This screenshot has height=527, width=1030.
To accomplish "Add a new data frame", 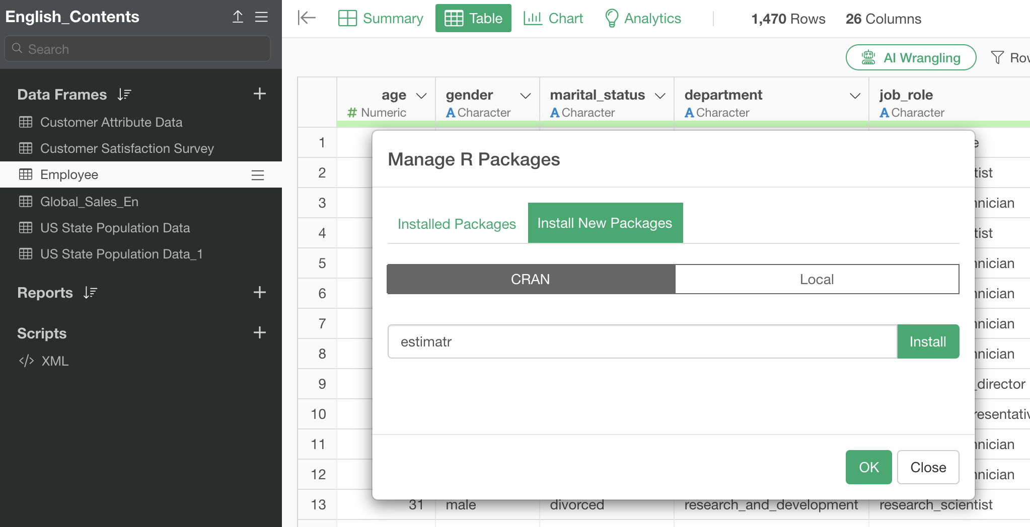I will 259,94.
